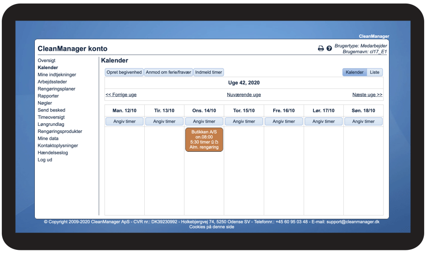Image resolution: width=426 pixels, height=253 pixels.
Task: Open Rapporter from sidebar
Action: coord(48,95)
